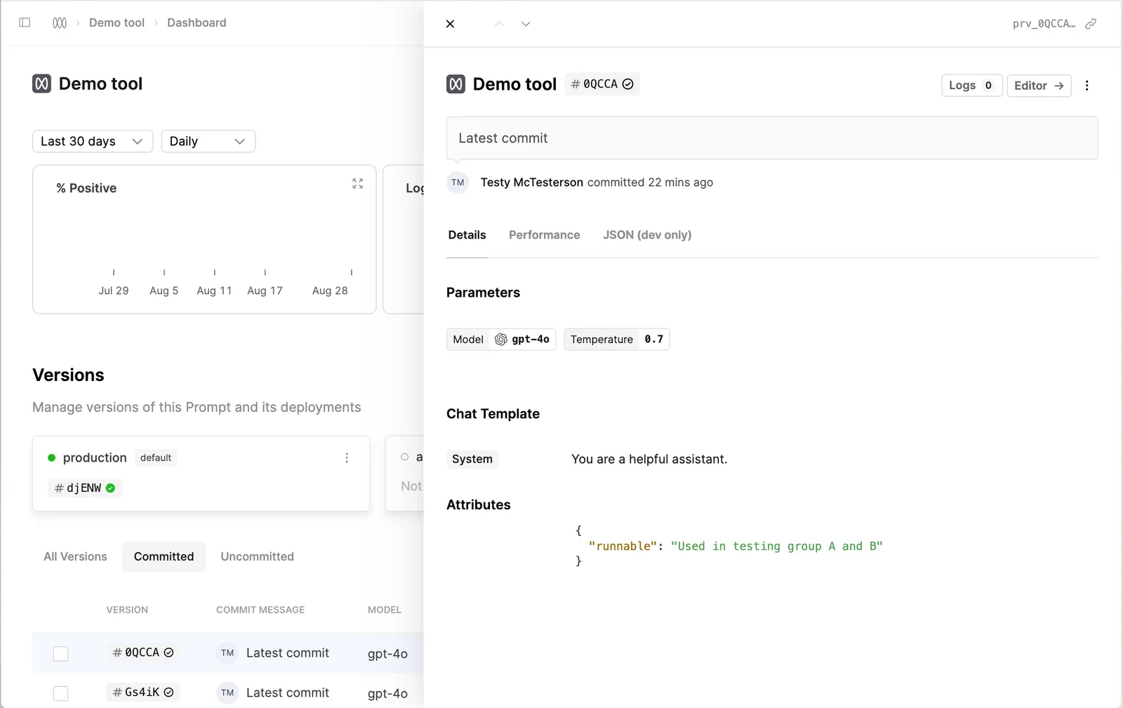Viewport: 1123px width, 708px height.
Task: Open the Editor button
Action: (x=1039, y=86)
